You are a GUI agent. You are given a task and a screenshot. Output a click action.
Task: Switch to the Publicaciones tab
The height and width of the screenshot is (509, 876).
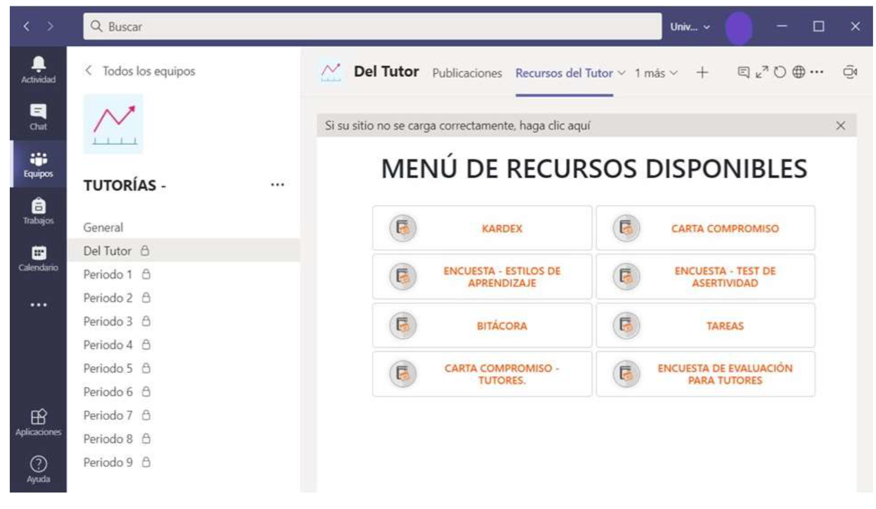(467, 73)
